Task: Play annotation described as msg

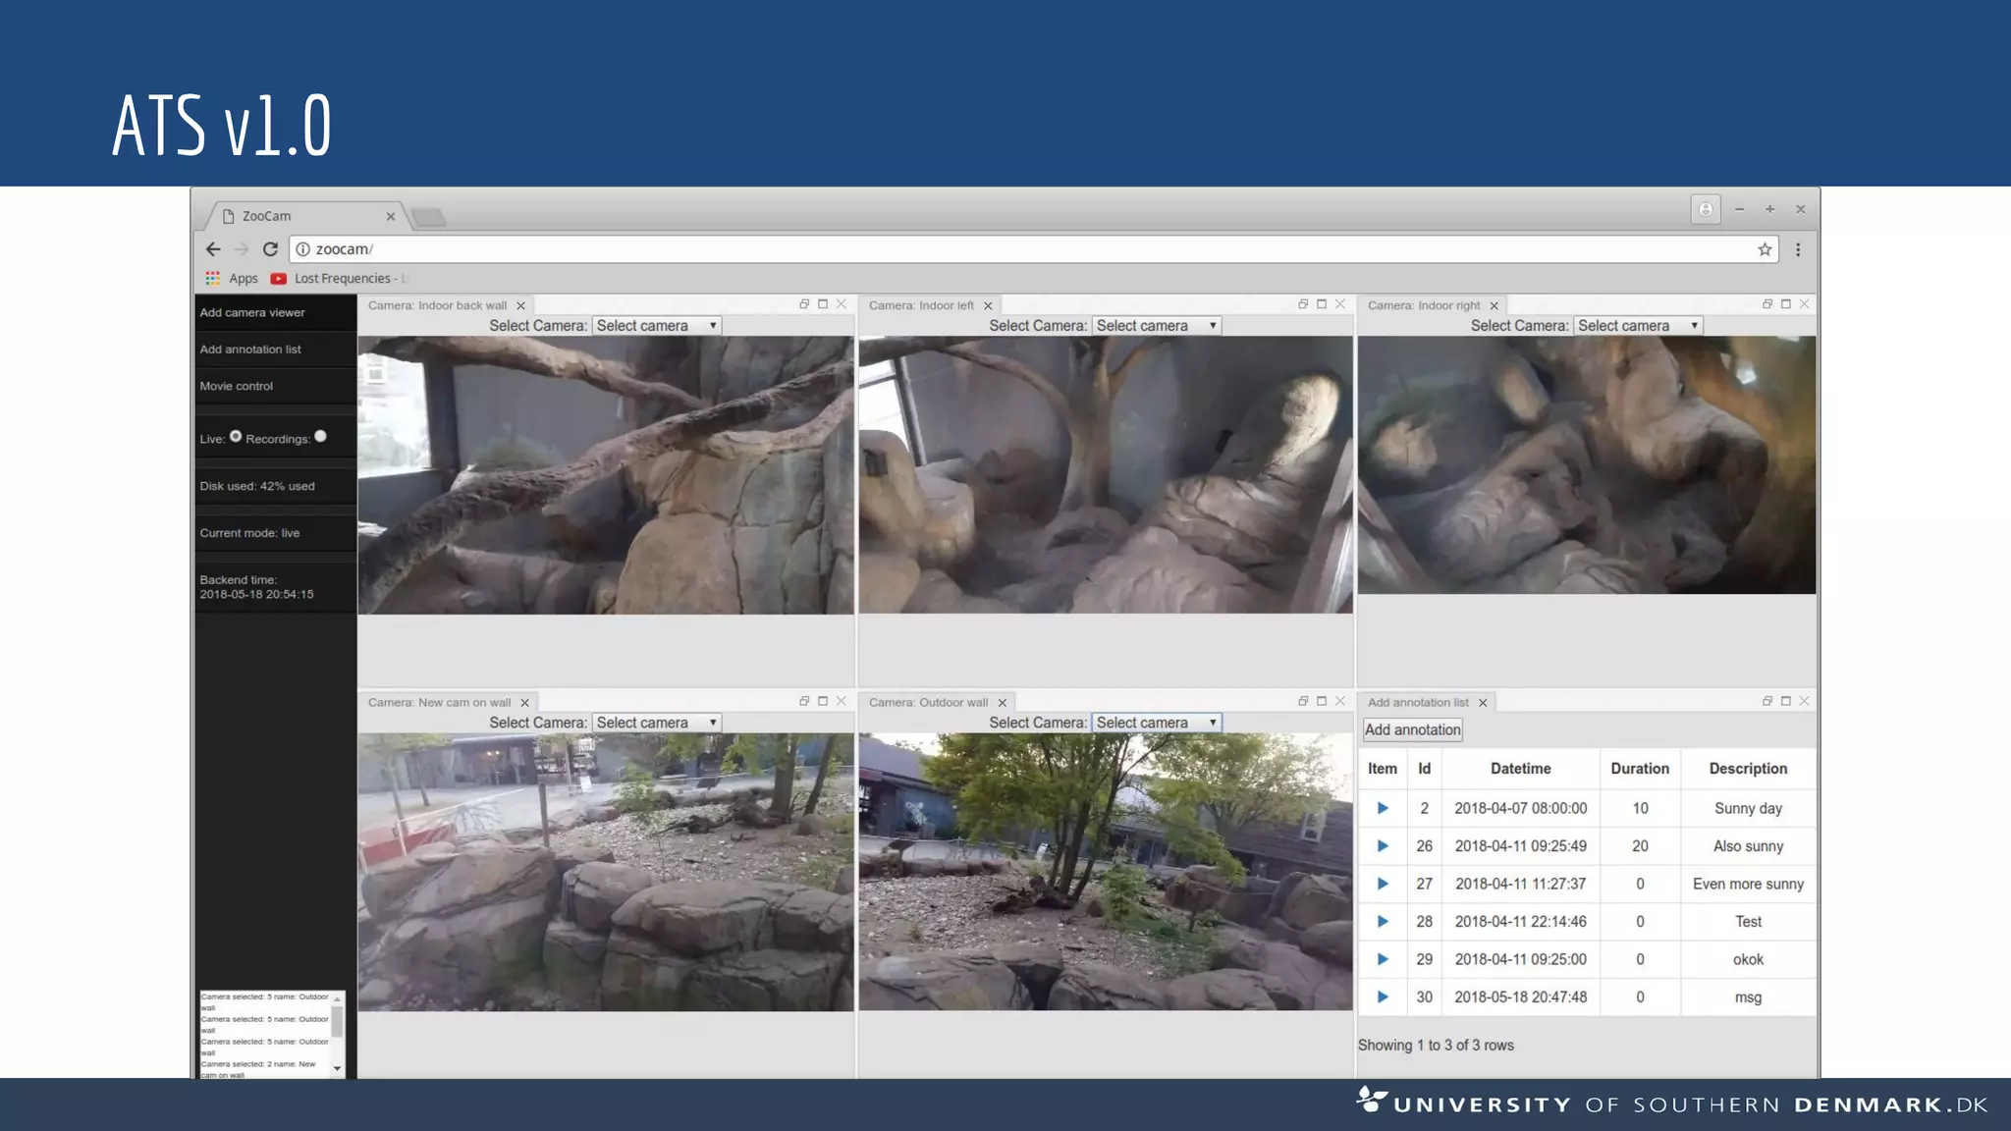Action: tap(1383, 996)
